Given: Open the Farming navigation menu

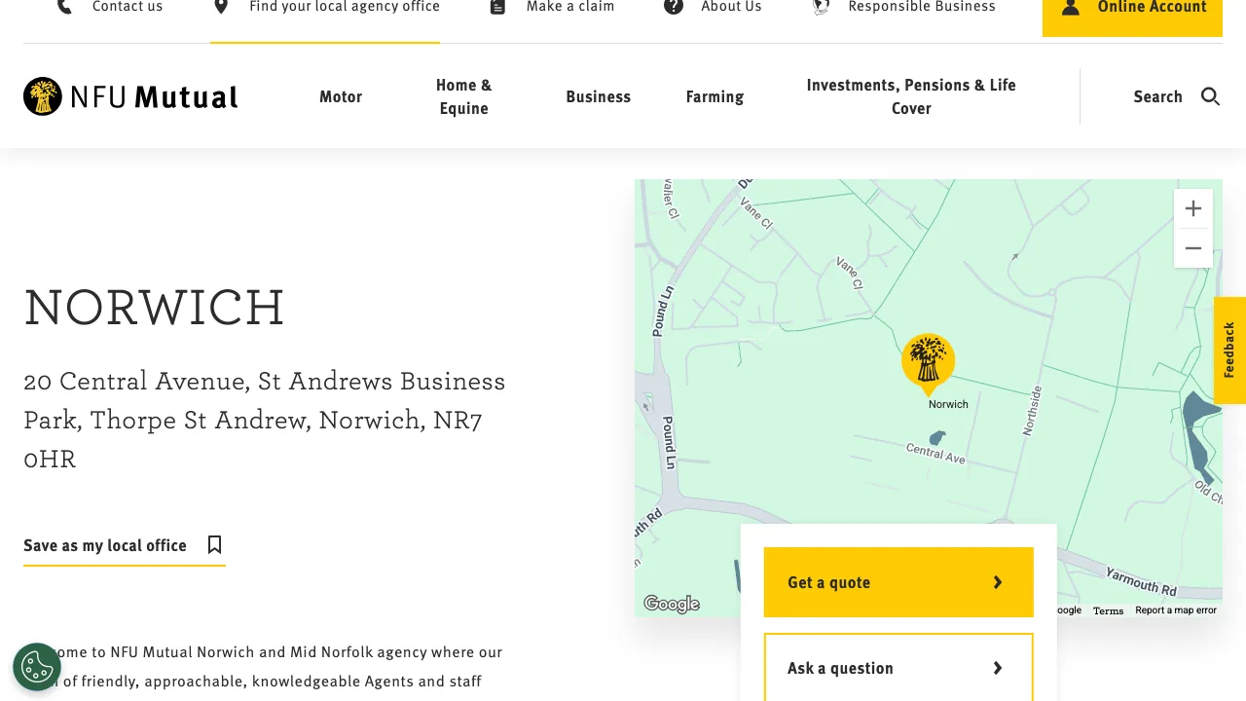Looking at the screenshot, I should coord(714,96).
